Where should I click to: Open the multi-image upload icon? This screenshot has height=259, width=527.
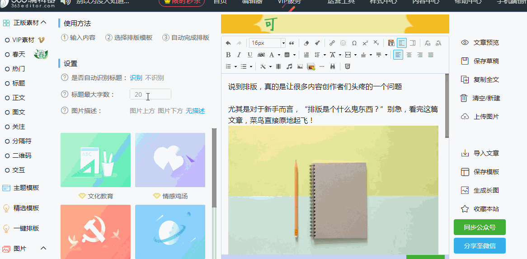click(311, 66)
